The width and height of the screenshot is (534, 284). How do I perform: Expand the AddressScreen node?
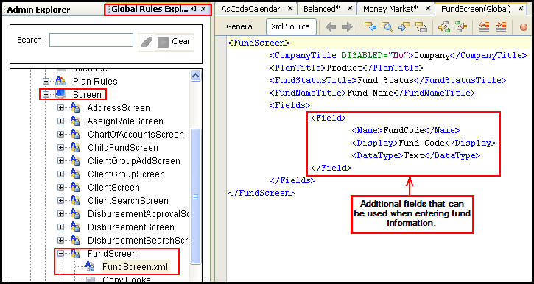click(60, 108)
